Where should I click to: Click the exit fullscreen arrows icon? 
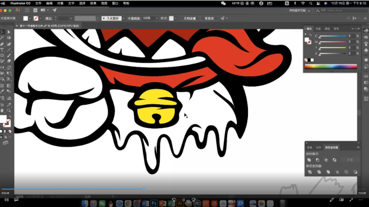pyautogui.click(x=351, y=200)
